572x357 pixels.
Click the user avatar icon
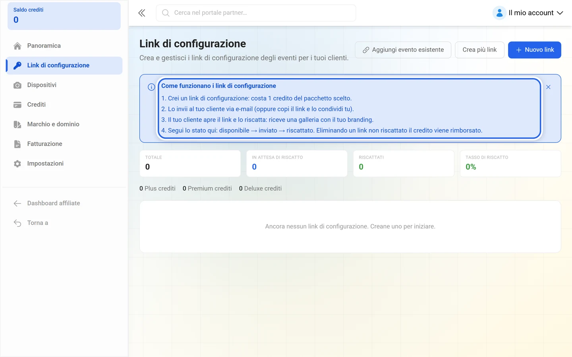point(499,13)
